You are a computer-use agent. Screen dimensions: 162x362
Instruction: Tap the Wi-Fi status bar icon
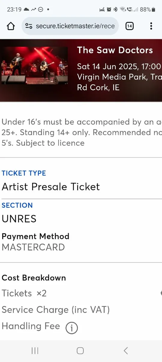[122, 10]
